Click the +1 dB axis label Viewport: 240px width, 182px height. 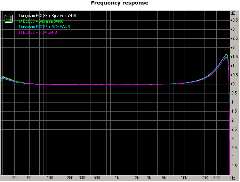232,66
